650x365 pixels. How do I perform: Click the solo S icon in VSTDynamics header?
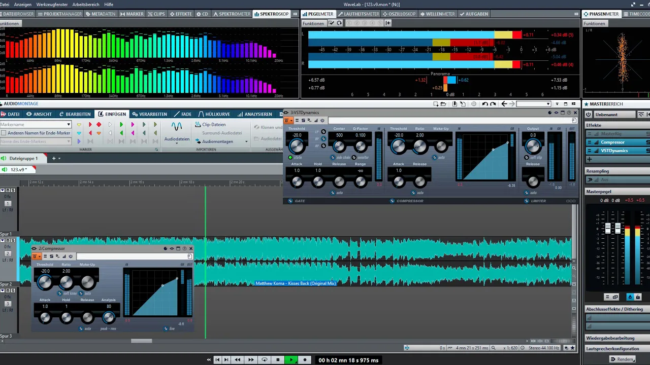click(x=303, y=121)
